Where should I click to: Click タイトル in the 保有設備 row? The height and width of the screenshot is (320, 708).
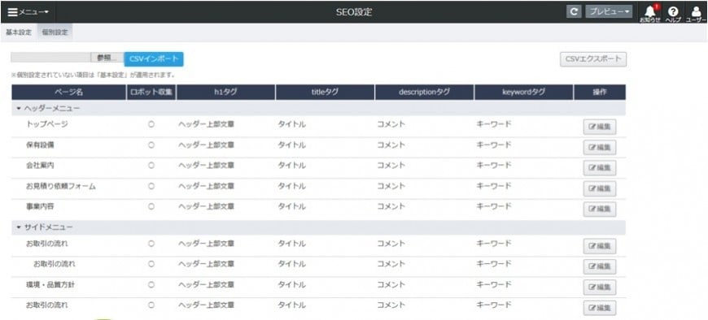tap(291, 145)
